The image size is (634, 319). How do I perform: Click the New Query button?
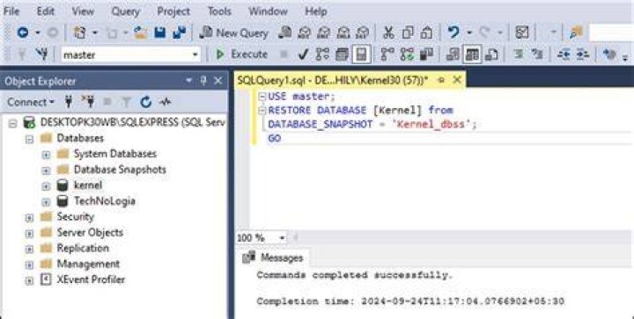coord(234,33)
